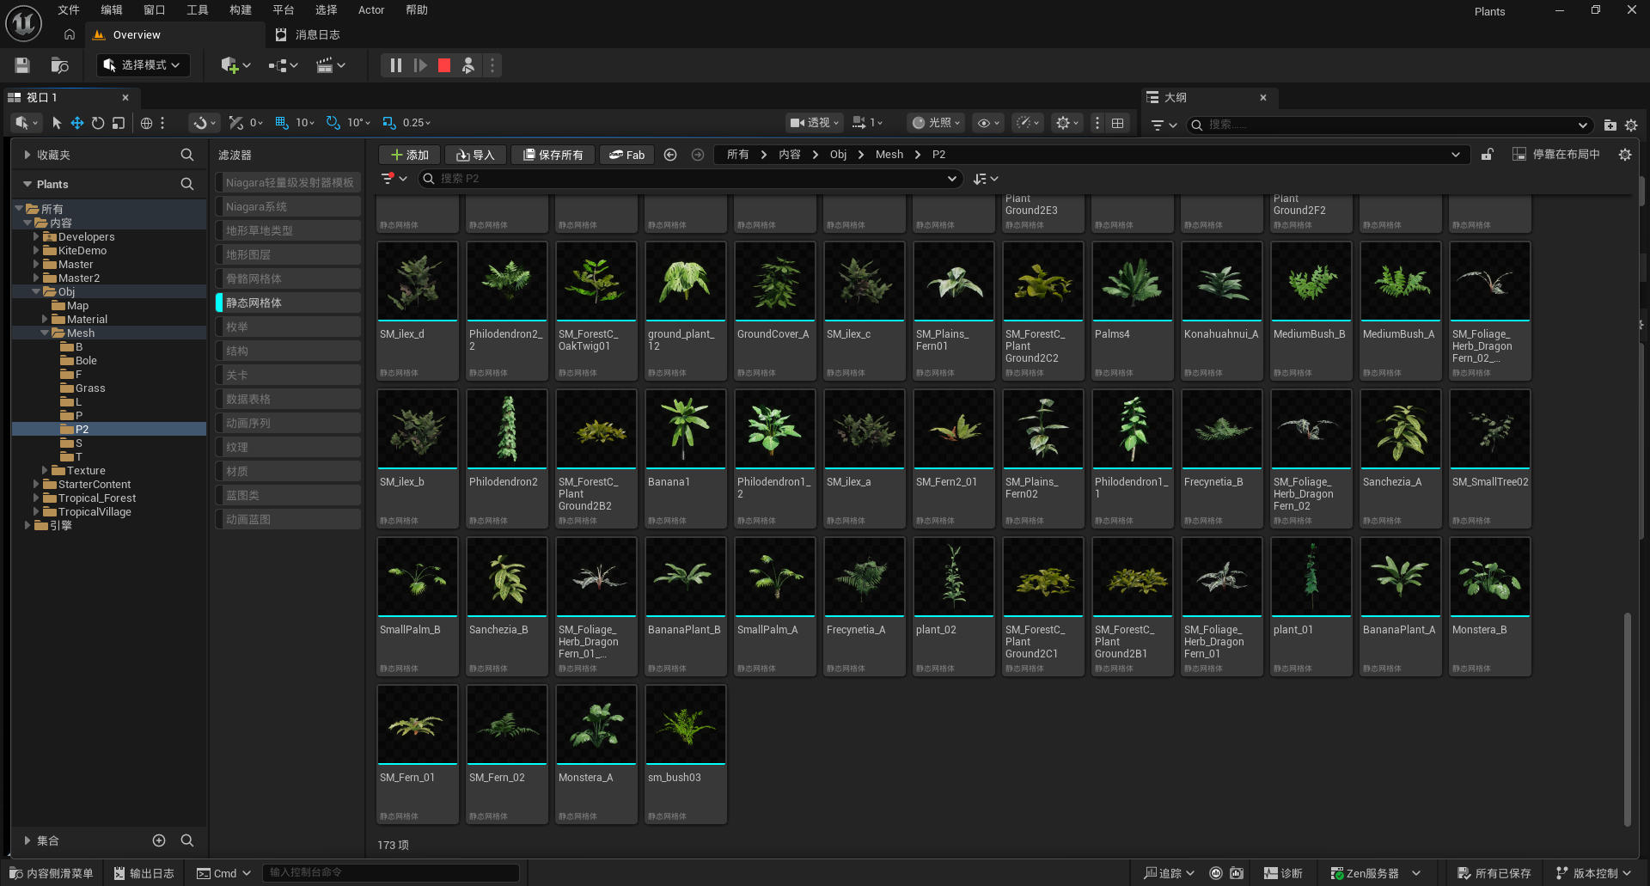Enable the 材质 filter
This screenshot has width=1650, height=886.
[288, 471]
